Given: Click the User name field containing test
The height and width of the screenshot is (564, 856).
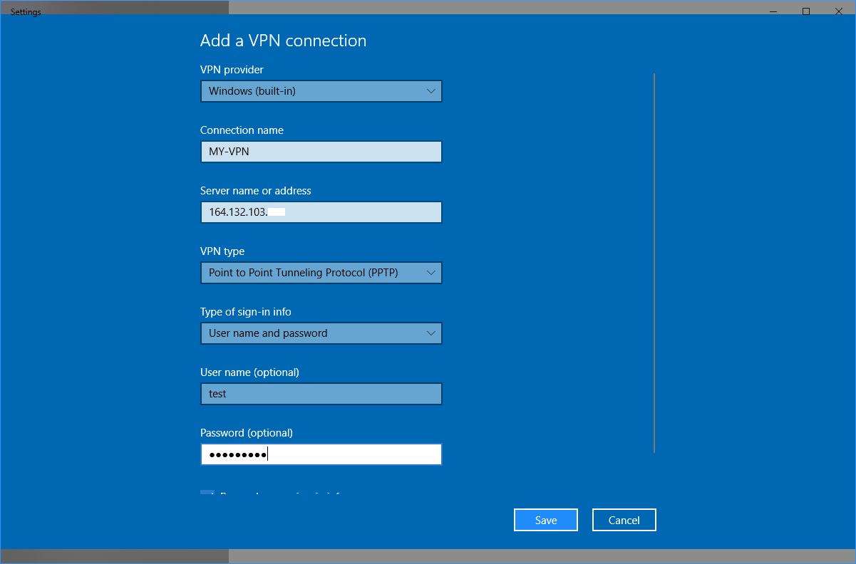Looking at the screenshot, I should (x=321, y=394).
